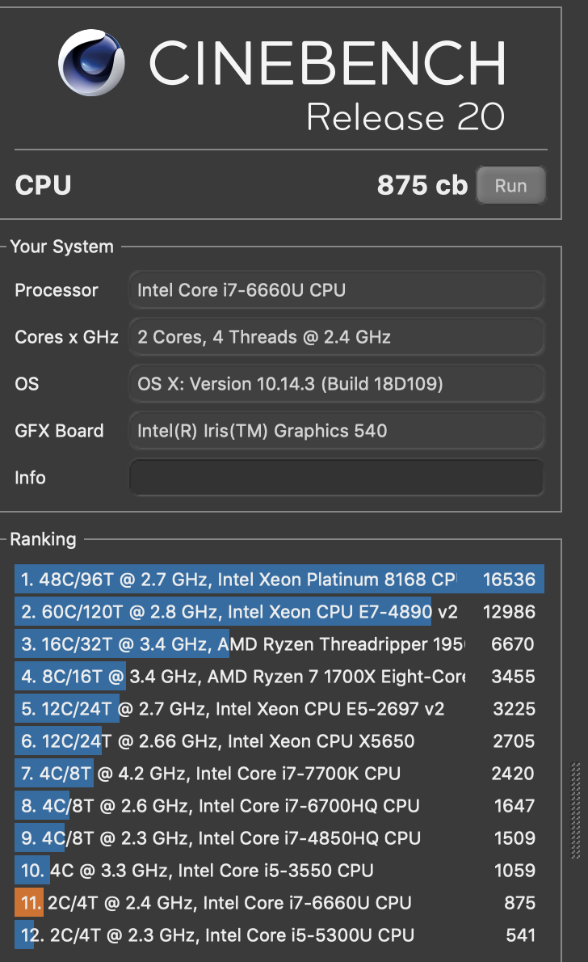This screenshot has height=962, width=588.
Task: Click the Cores x GHz field
Action: [337, 337]
